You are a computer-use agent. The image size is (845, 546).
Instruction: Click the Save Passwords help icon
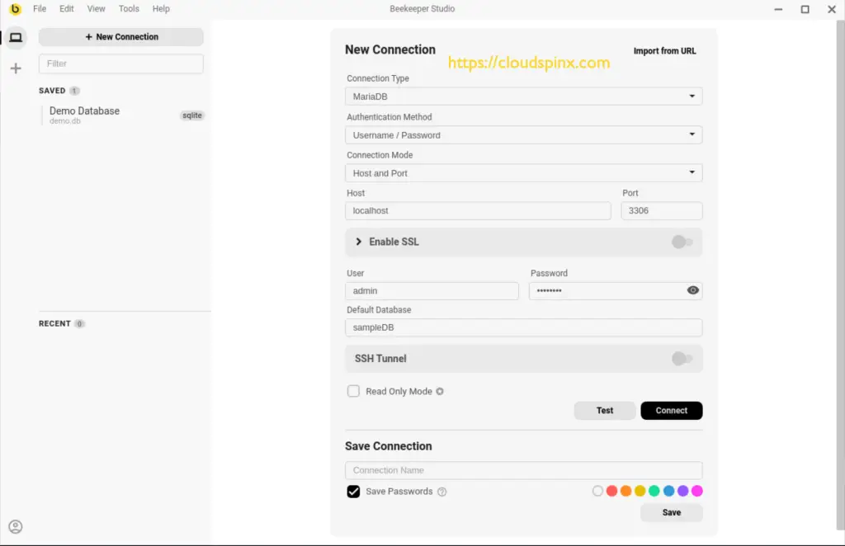[x=441, y=492]
